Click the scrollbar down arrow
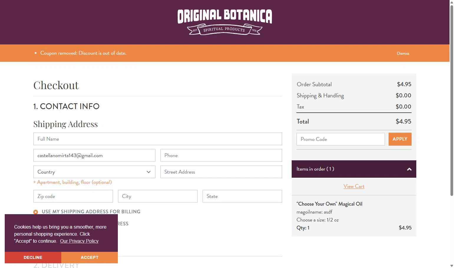454x268 pixels. click(452, 266)
